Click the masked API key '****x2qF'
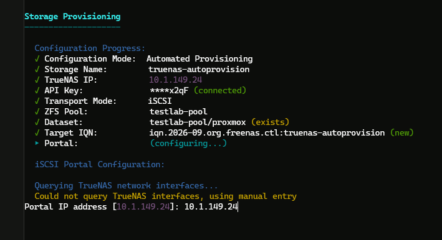Screen dimensions: 442x240 169,91
